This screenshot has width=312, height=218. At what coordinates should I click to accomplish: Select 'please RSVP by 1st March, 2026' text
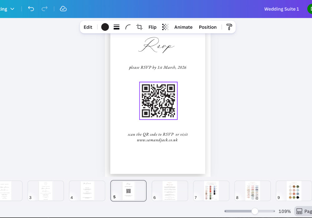point(158,68)
